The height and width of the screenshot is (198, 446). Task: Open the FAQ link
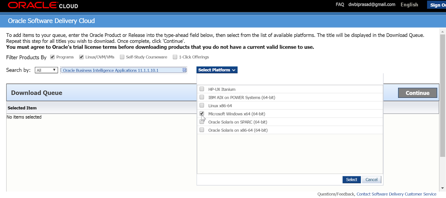pos(340,4)
